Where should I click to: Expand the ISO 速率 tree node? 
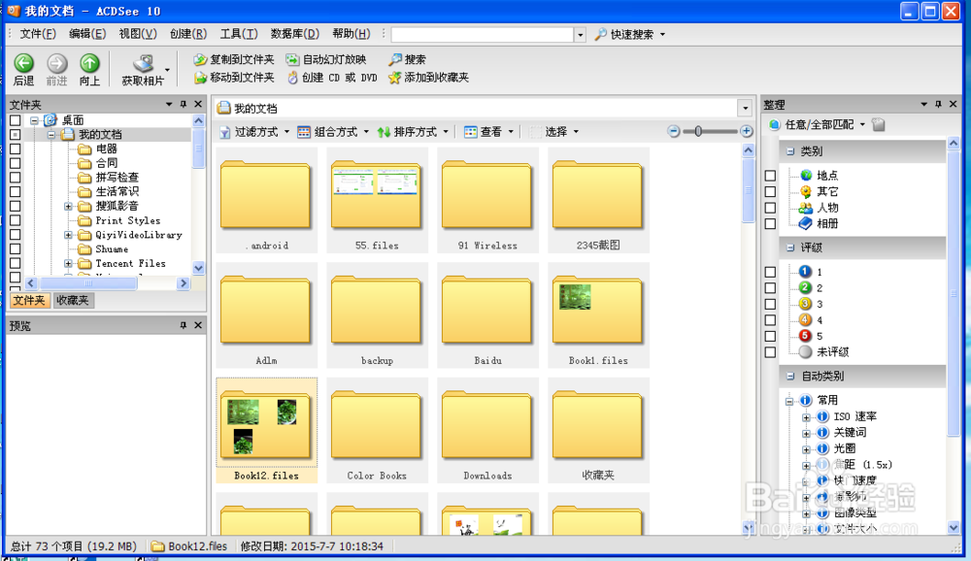pyautogui.click(x=806, y=417)
